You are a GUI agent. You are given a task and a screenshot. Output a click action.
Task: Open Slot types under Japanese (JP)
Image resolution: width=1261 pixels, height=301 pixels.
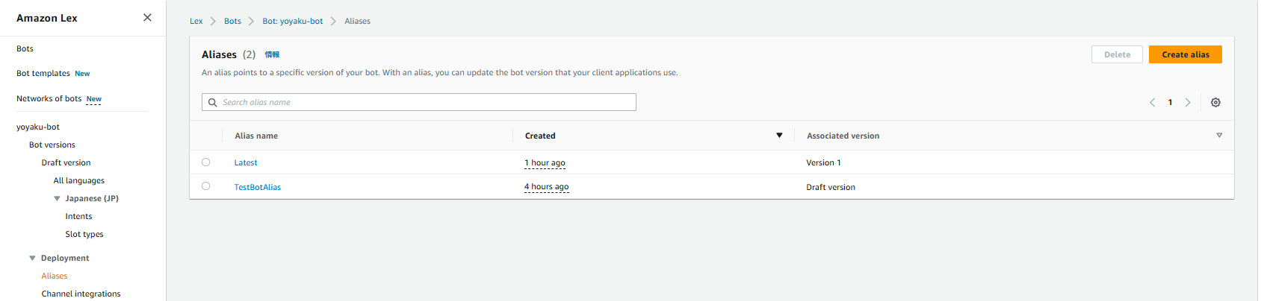84,234
